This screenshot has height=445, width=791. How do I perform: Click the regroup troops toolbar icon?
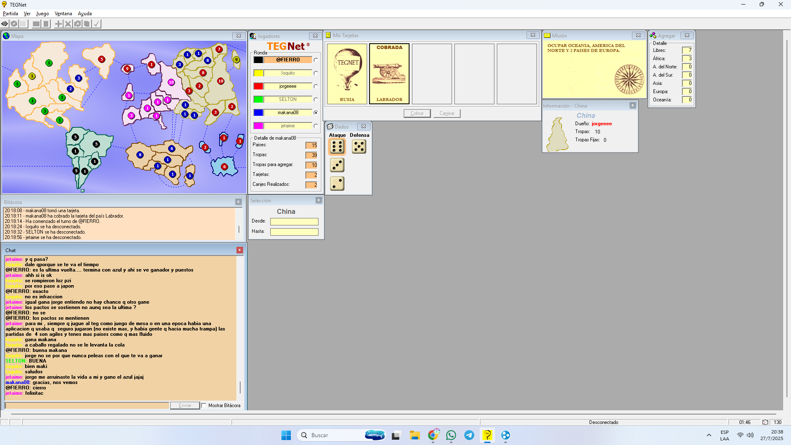coord(77,24)
